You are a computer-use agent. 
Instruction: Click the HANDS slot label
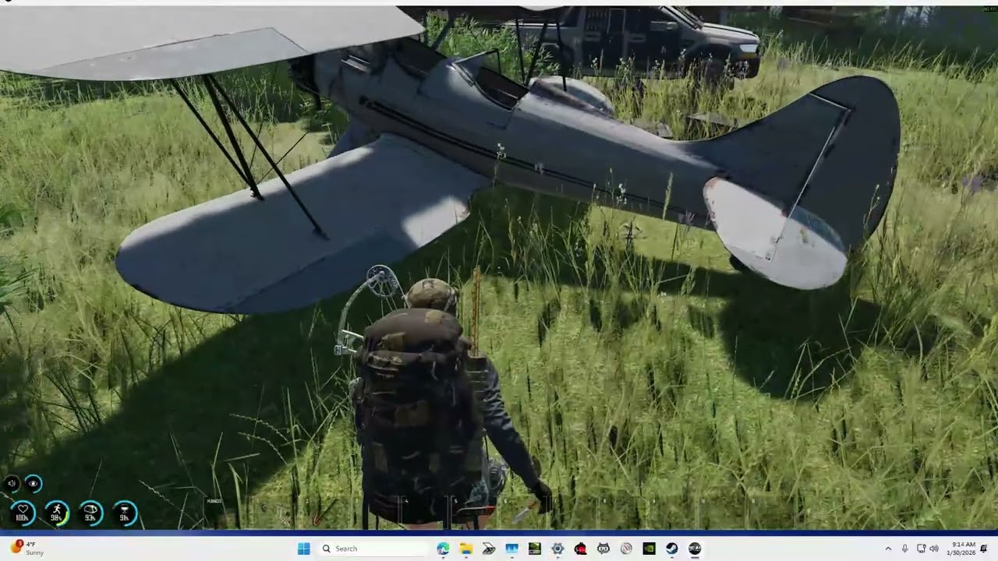tap(214, 501)
